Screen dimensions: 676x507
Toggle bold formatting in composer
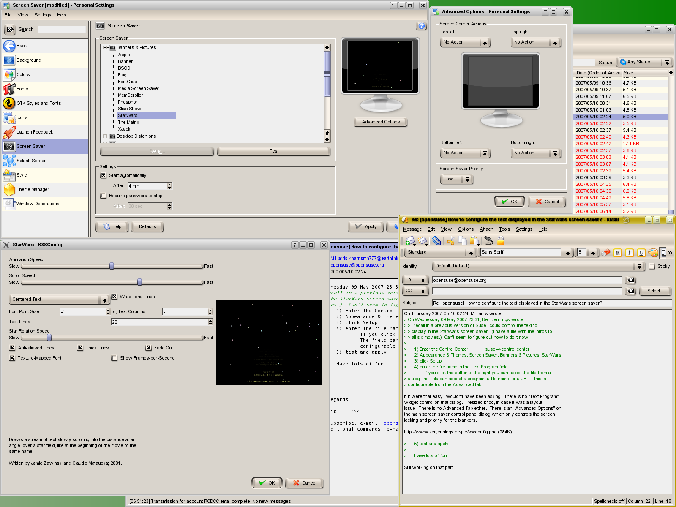coord(618,253)
